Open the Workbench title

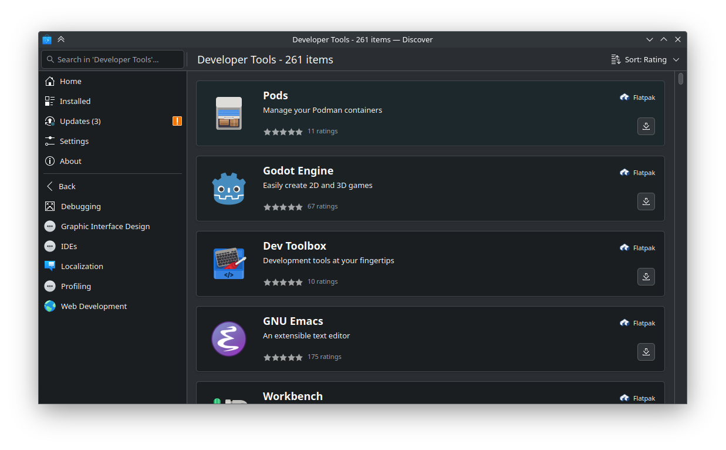[x=293, y=397]
